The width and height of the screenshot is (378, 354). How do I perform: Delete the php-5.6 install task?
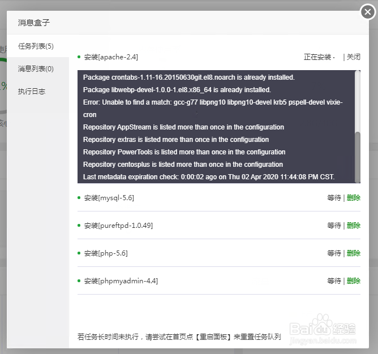(354, 253)
